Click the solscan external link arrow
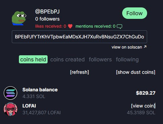 145,46
